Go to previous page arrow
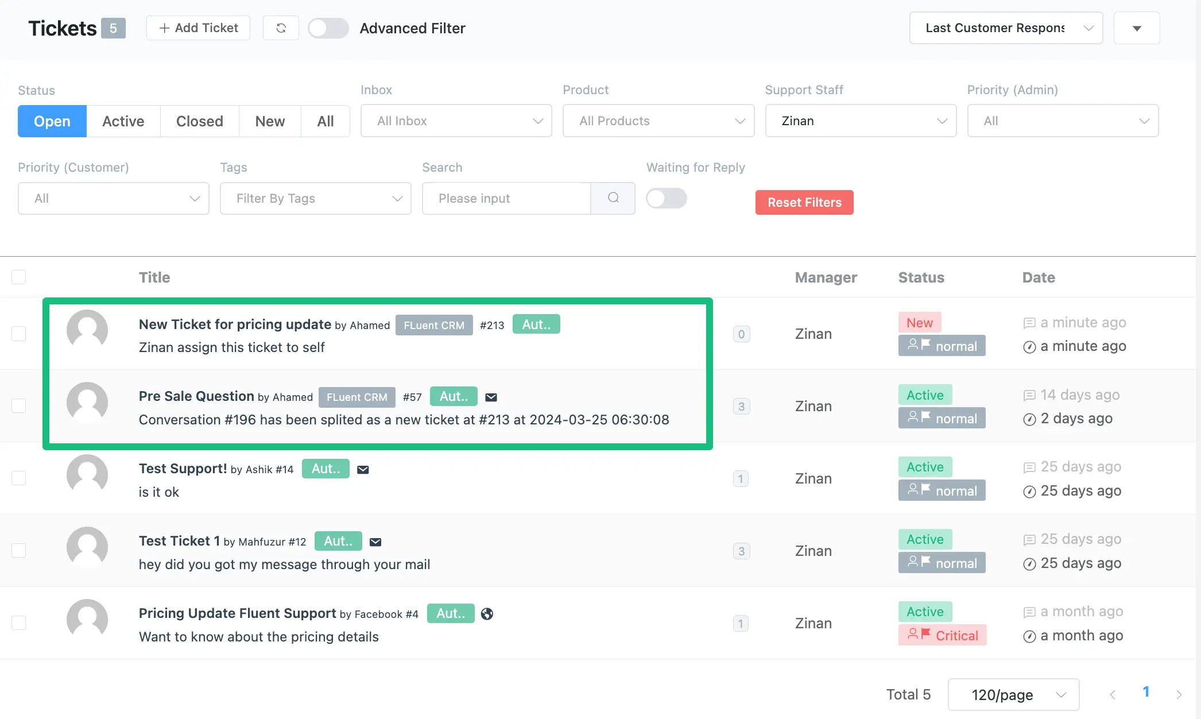 tap(1113, 694)
